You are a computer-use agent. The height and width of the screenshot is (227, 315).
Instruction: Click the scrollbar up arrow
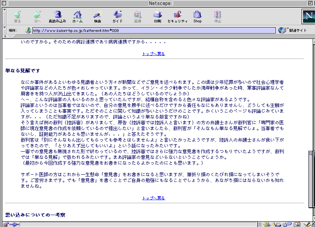(x=314, y=42)
